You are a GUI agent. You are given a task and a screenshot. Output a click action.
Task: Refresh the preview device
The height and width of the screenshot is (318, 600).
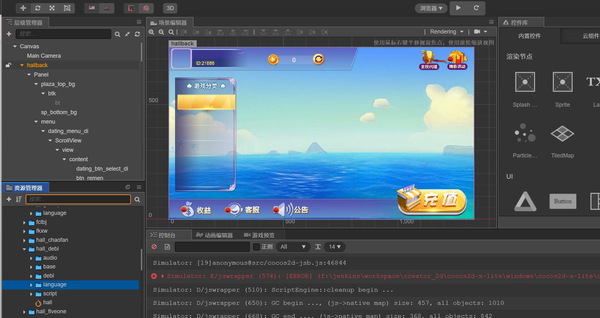(x=476, y=8)
